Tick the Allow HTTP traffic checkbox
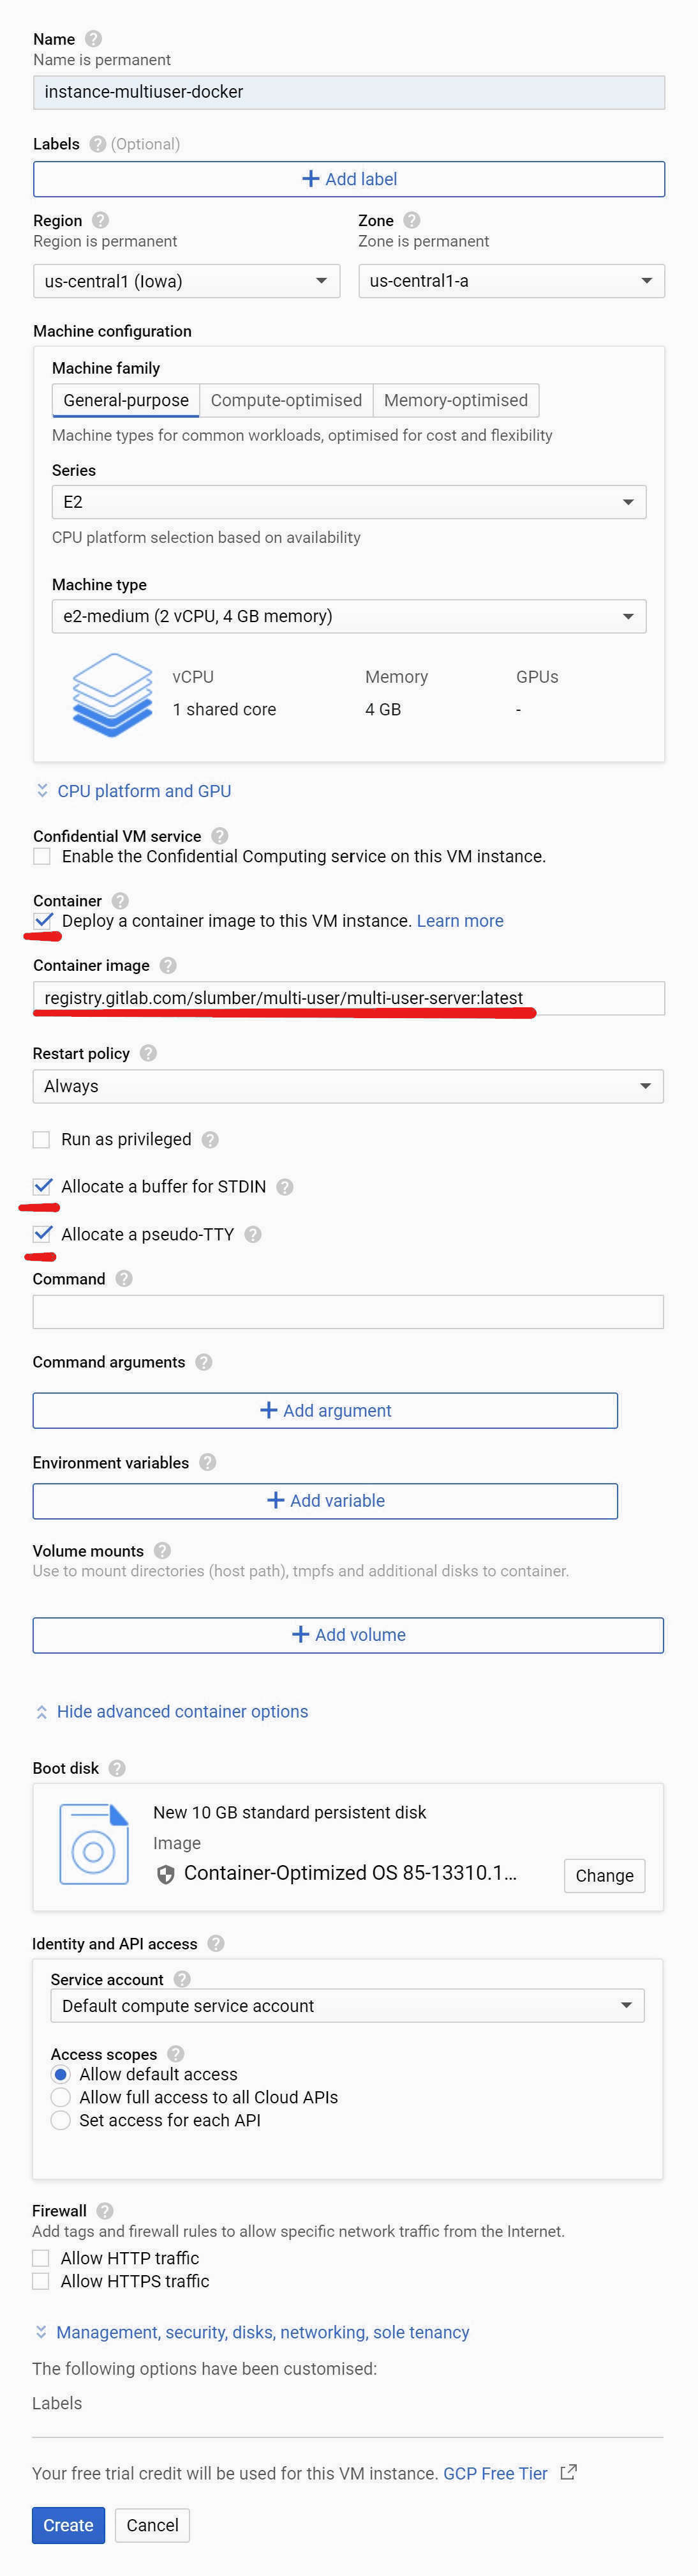The height and width of the screenshot is (2576, 698). 40,2258
